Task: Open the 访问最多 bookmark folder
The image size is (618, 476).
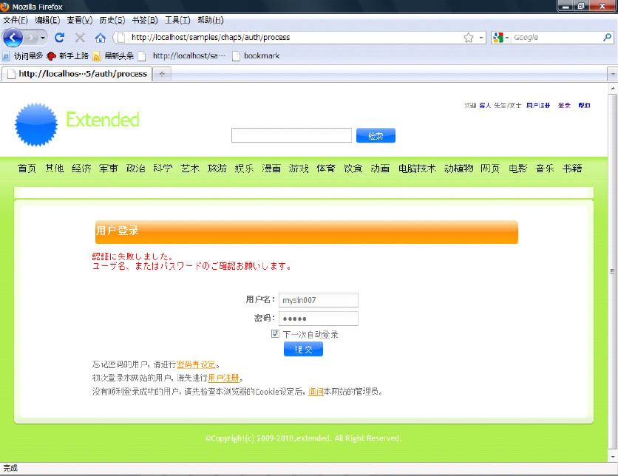Action: pos(22,56)
